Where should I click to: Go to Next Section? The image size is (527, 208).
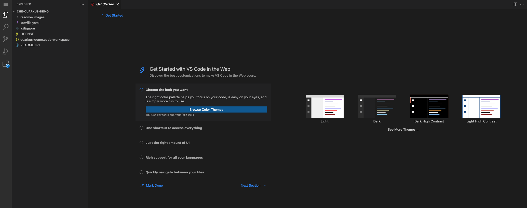253,185
